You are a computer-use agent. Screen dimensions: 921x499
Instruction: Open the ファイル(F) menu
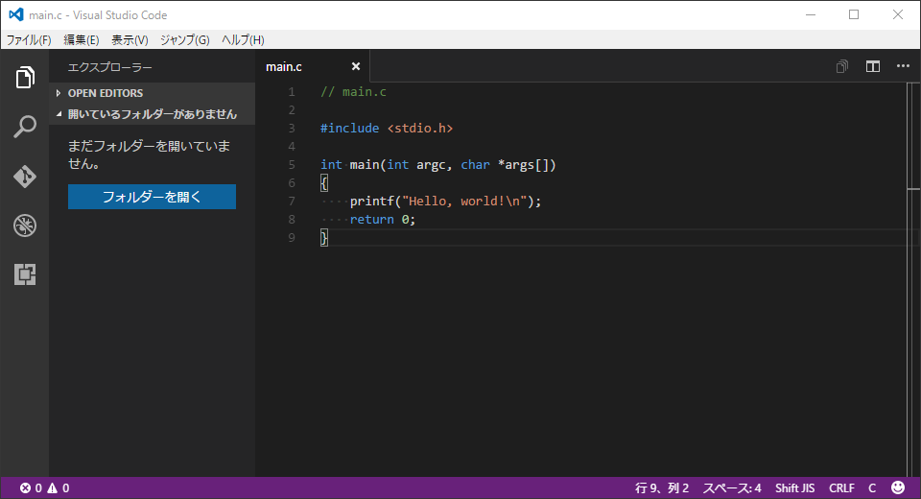point(29,40)
